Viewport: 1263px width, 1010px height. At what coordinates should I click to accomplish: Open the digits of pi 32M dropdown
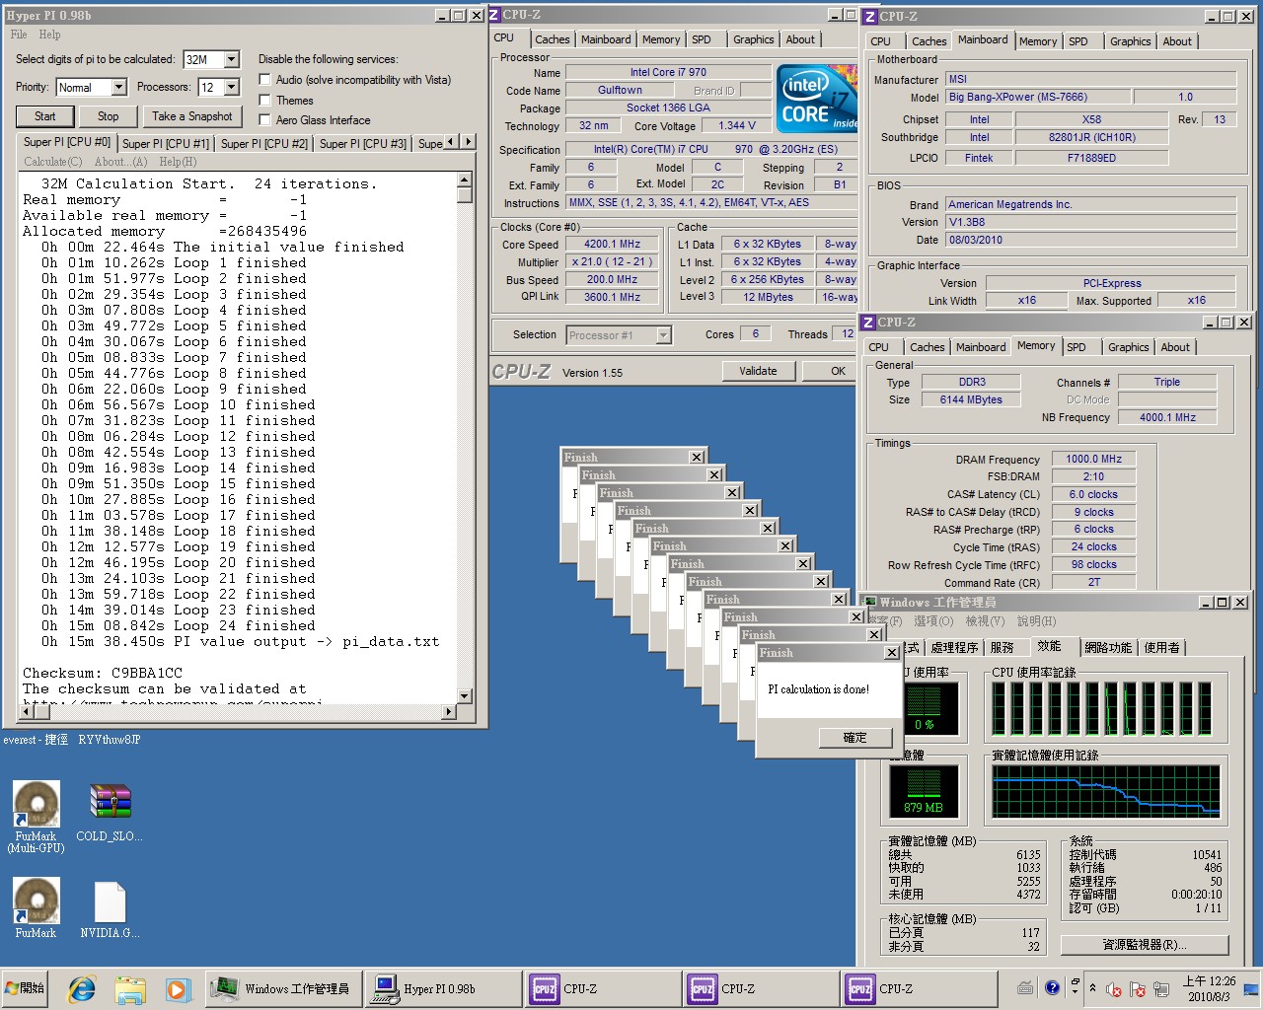tap(231, 60)
